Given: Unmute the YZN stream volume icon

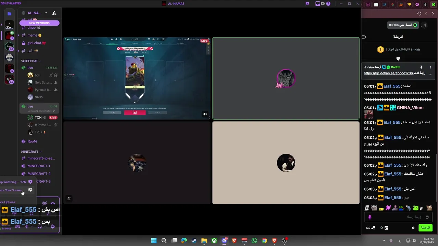Looking at the screenshot, I should click(x=205, y=114).
